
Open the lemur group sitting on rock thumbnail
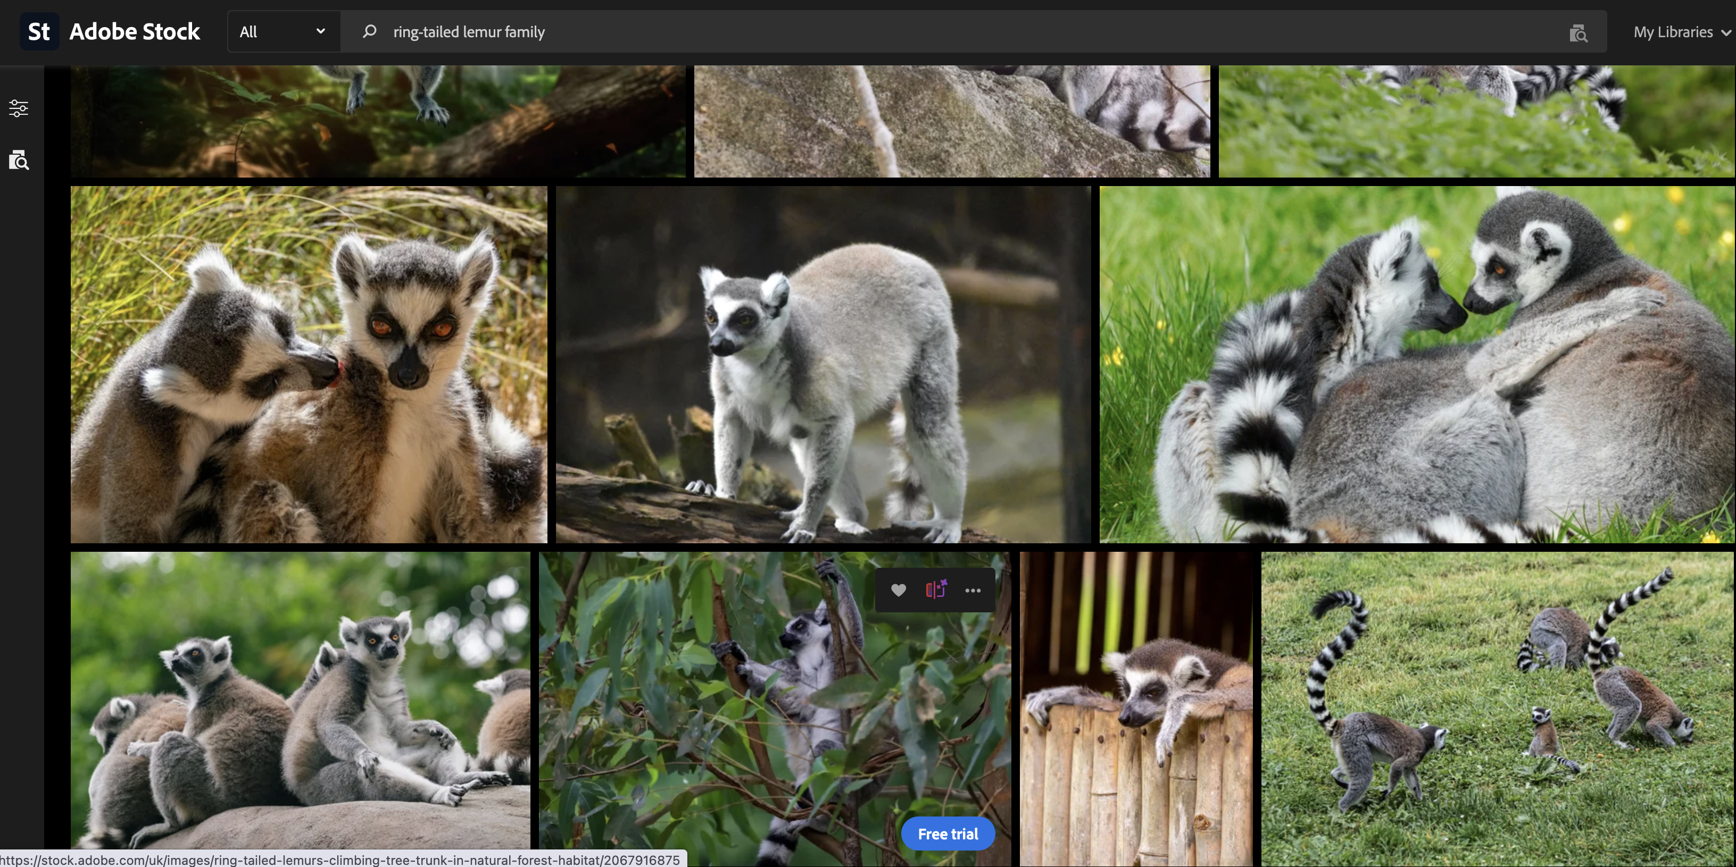(301, 700)
